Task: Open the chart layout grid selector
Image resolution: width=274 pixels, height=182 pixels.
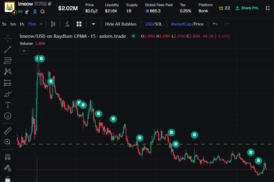Action: tap(79, 24)
